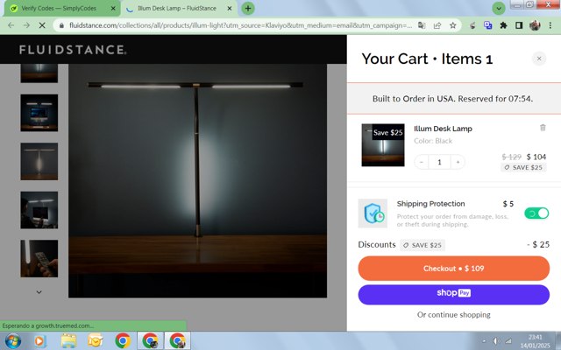Click the Illum Desk Lamp product name
This screenshot has width=561, height=350.
click(x=443, y=129)
